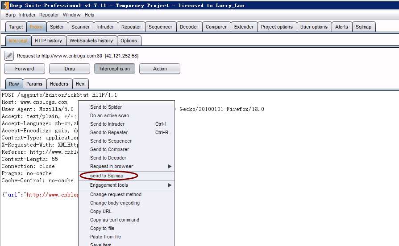The image size is (399, 246).
Task: Choose Send to Comparer
Action: [x=126, y=149]
